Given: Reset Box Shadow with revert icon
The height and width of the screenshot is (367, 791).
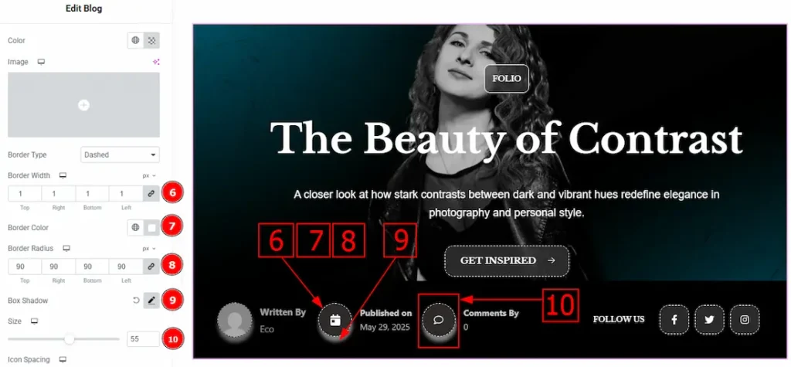Looking at the screenshot, I should (x=136, y=301).
